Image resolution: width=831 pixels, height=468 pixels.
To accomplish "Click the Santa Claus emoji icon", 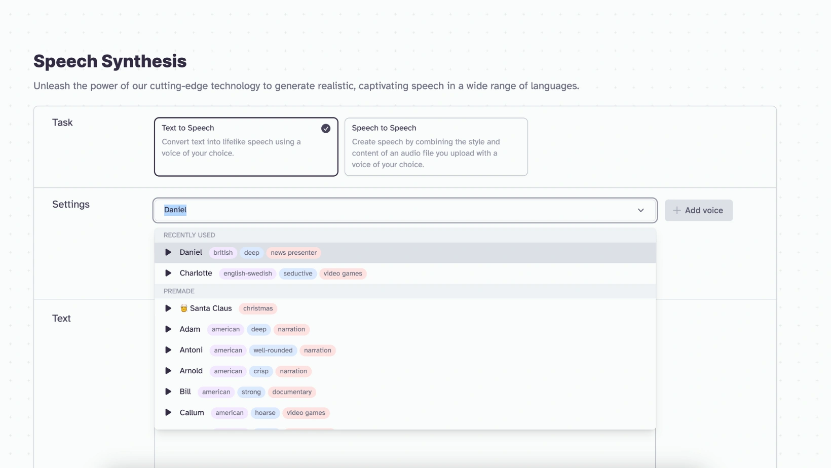I will [184, 308].
